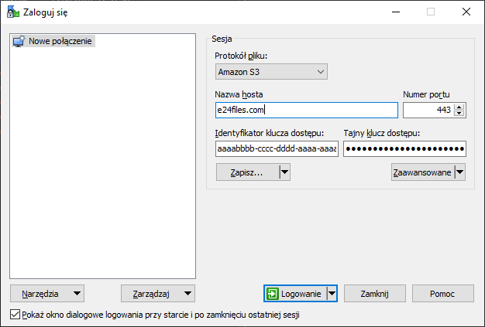
Task: Expand the arrow next to Zapisz...
Action: click(x=284, y=172)
